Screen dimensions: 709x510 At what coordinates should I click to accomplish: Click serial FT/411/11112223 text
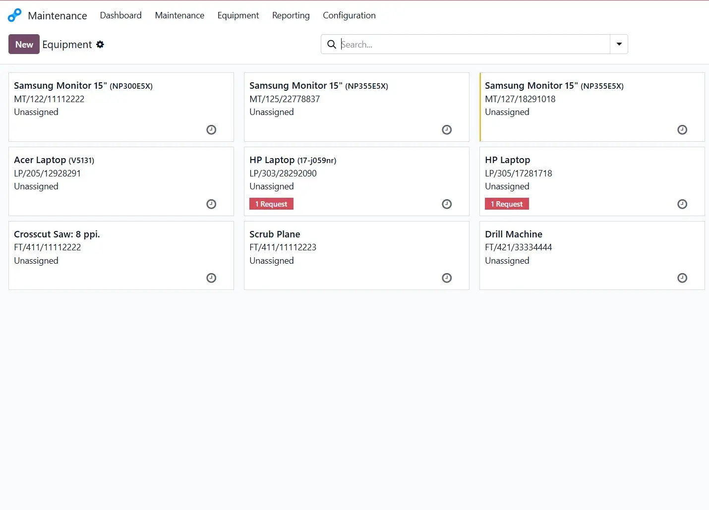click(283, 247)
